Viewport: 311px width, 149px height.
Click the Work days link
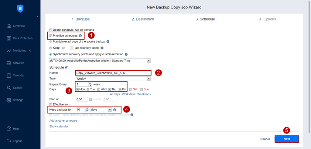[x=128, y=94]
